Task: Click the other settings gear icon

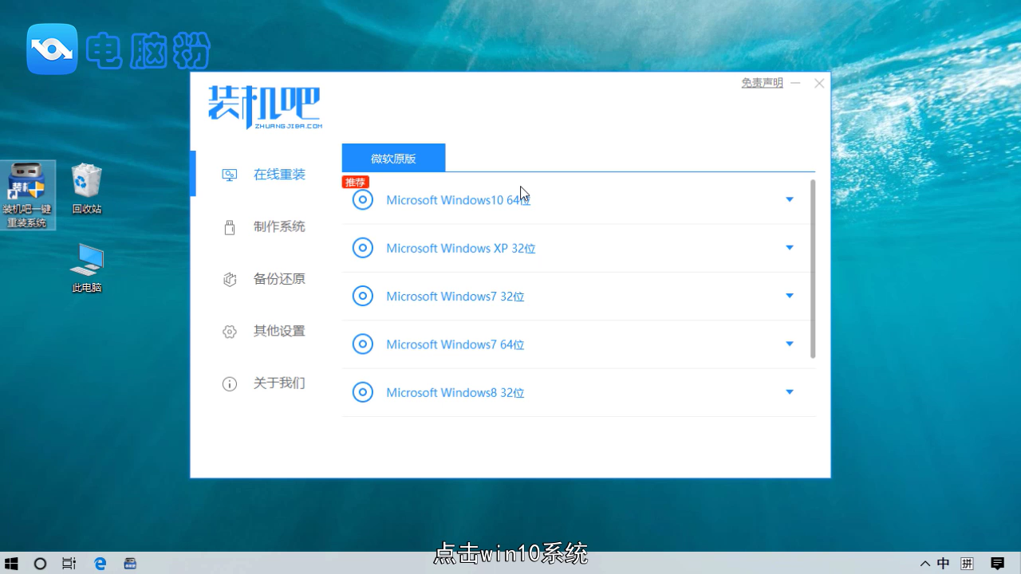Action: click(230, 332)
